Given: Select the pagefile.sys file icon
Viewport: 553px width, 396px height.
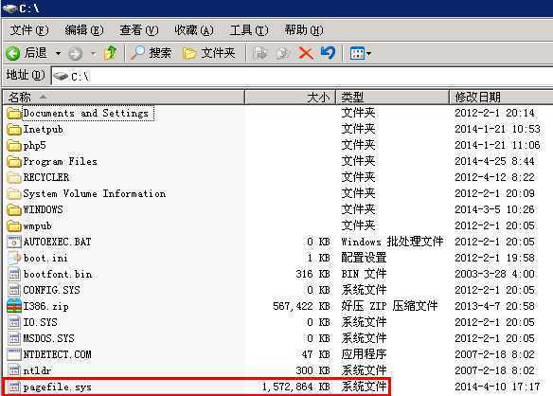Looking at the screenshot, I should pos(14,387).
